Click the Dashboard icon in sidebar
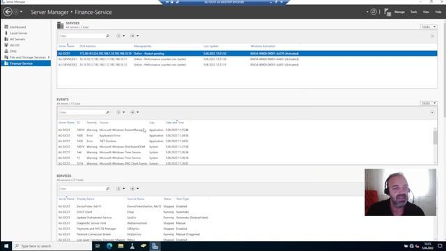446x251 pixels. 6,26
